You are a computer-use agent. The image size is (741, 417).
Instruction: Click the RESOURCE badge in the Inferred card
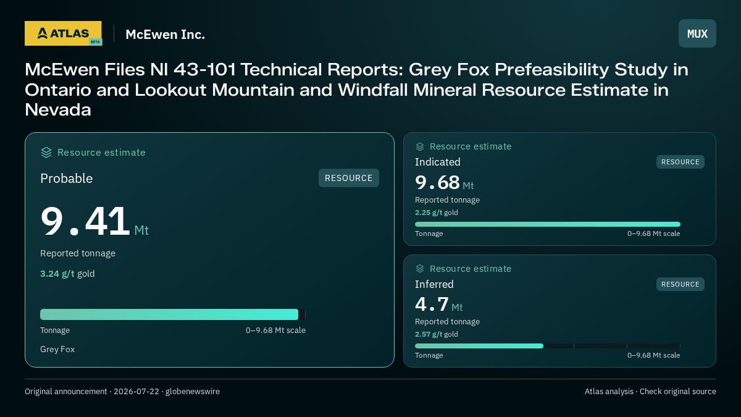coord(680,284)
